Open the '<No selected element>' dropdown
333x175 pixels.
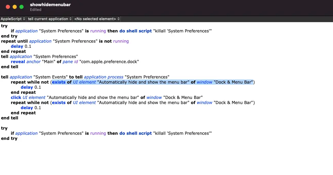coord(97,19)
